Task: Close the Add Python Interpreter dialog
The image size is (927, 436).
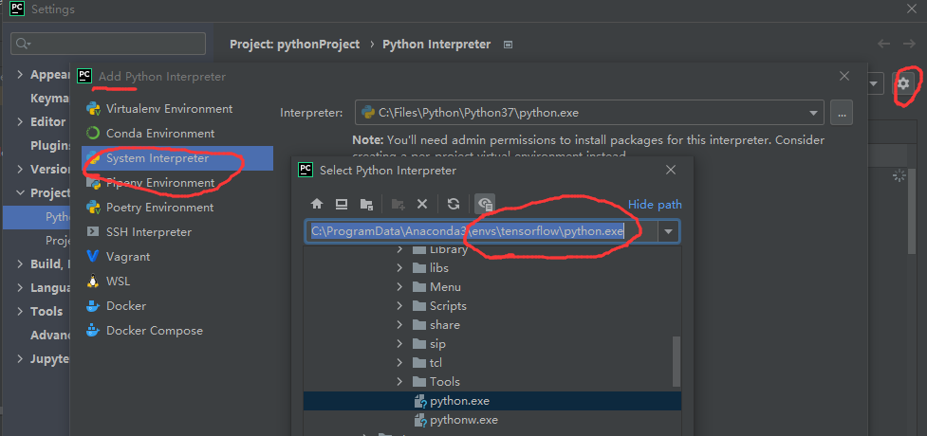Action: pos(844,76)
